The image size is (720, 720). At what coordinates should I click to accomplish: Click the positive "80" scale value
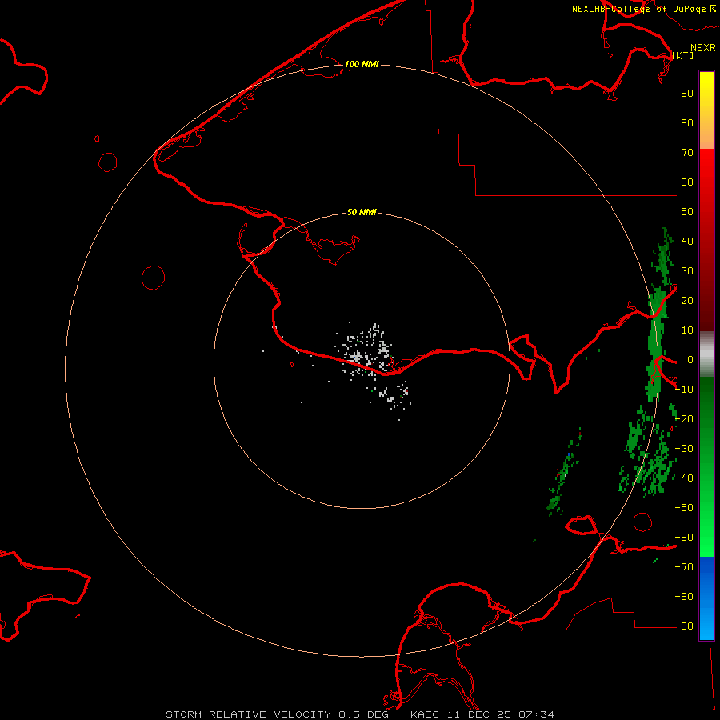pos(687,122)
